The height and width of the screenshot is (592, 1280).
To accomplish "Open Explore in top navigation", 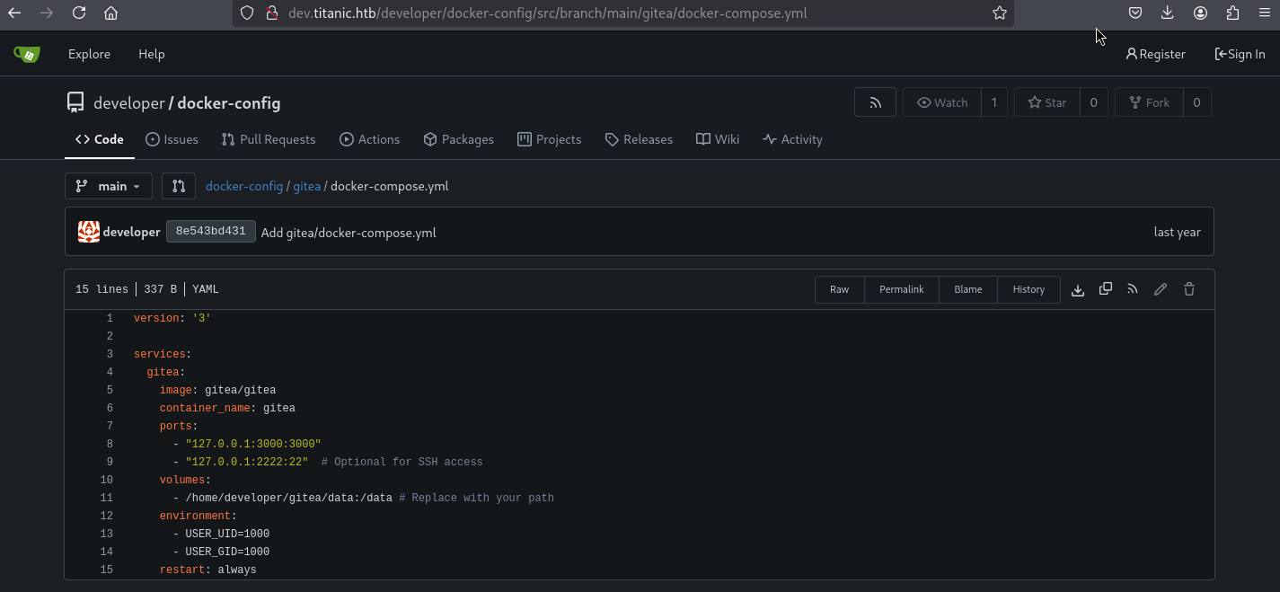I will [x=89, y=54].
